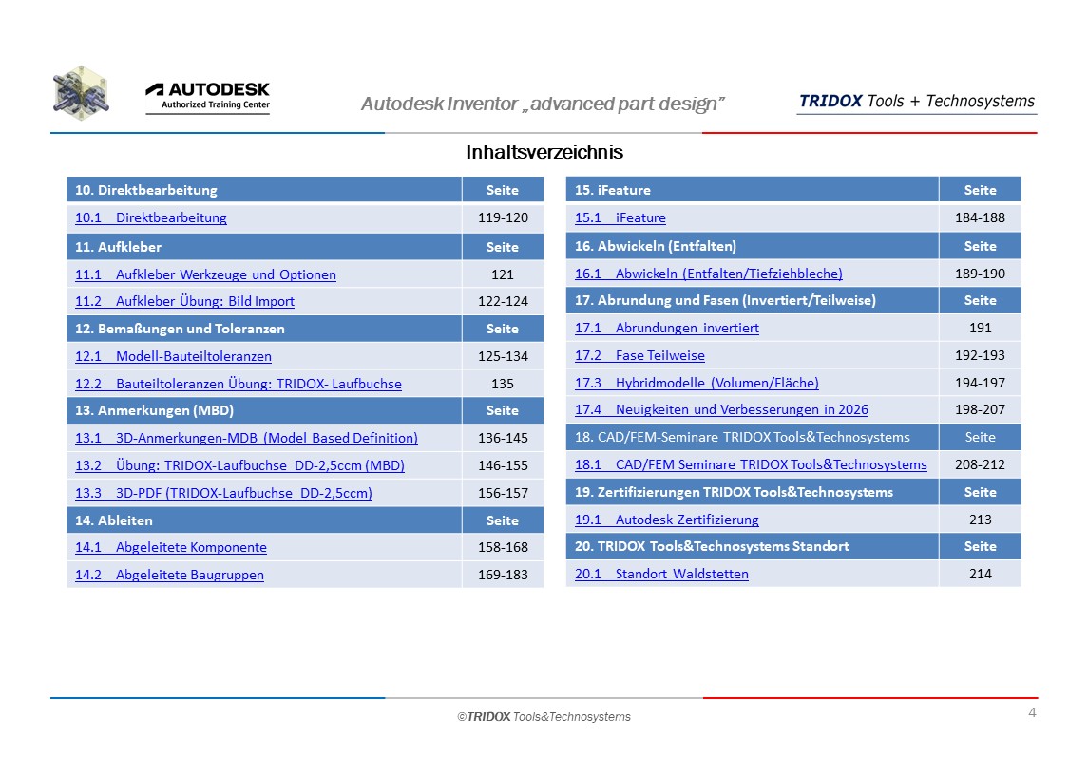The width and height of the screenshot is (1088, 775).
Task: Go to 19.1 Autodesk Zertifizierung
Action: 666,520
